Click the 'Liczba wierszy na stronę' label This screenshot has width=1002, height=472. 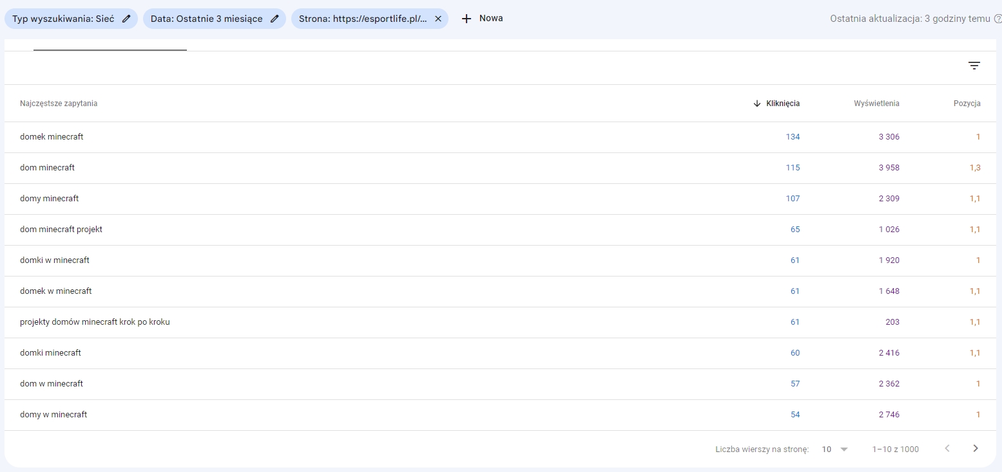[x=762, y=449]
